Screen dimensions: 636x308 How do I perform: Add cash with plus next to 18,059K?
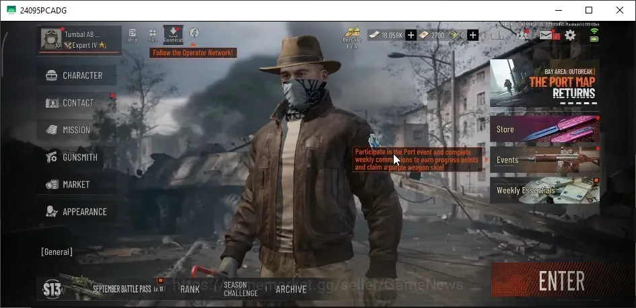coord(411,35)
